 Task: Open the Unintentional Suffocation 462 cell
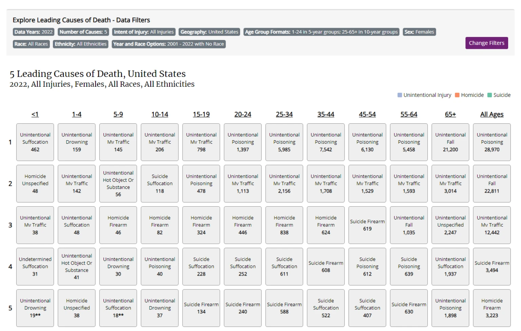tap(35, 142)
